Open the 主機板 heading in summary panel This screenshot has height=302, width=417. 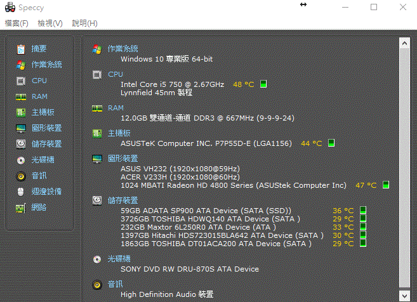click(119, 133)
